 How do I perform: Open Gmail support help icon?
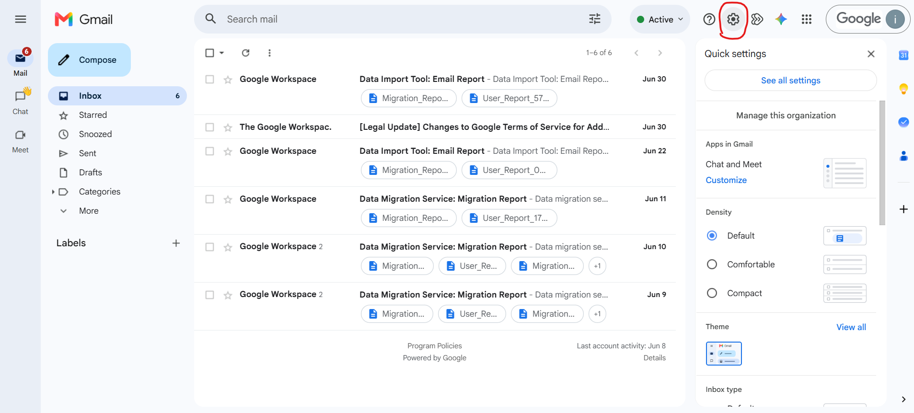point(709,19)
